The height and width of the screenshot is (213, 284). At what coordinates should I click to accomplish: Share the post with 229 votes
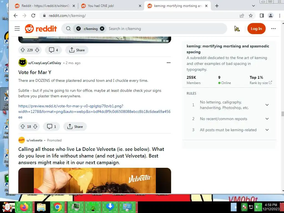[x=77, y=50]
